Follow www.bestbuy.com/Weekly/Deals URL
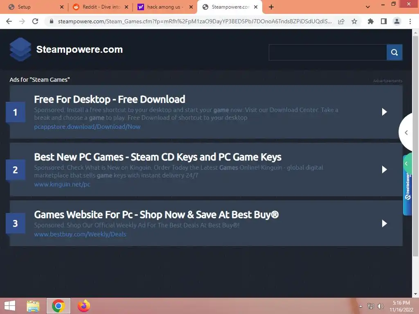419x314 pixels. click(x=80, y=234)
